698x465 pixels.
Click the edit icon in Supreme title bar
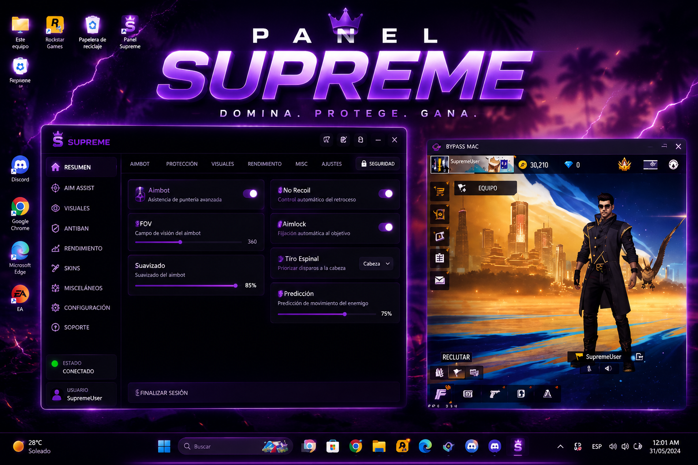click(x=344, y=140)
